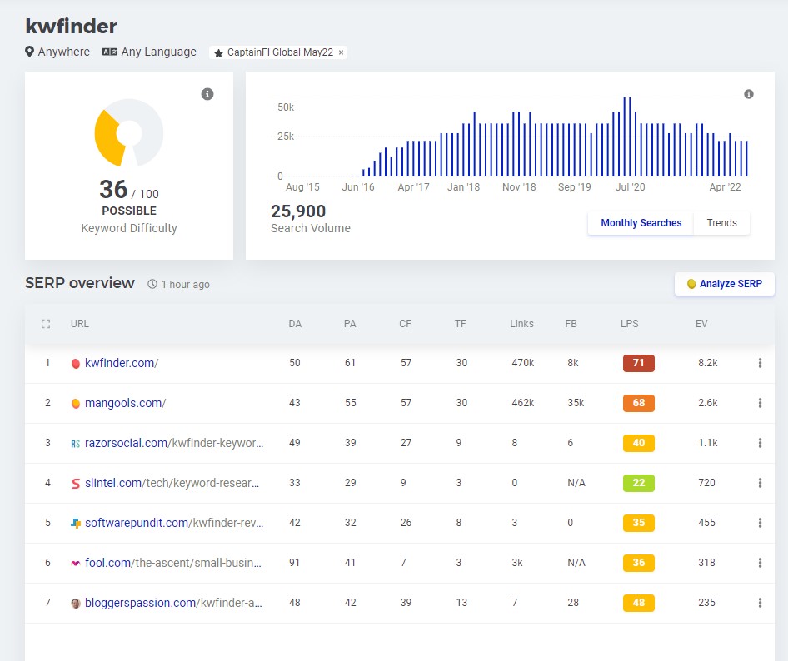Click the Anywhere location pin icon

30,52
